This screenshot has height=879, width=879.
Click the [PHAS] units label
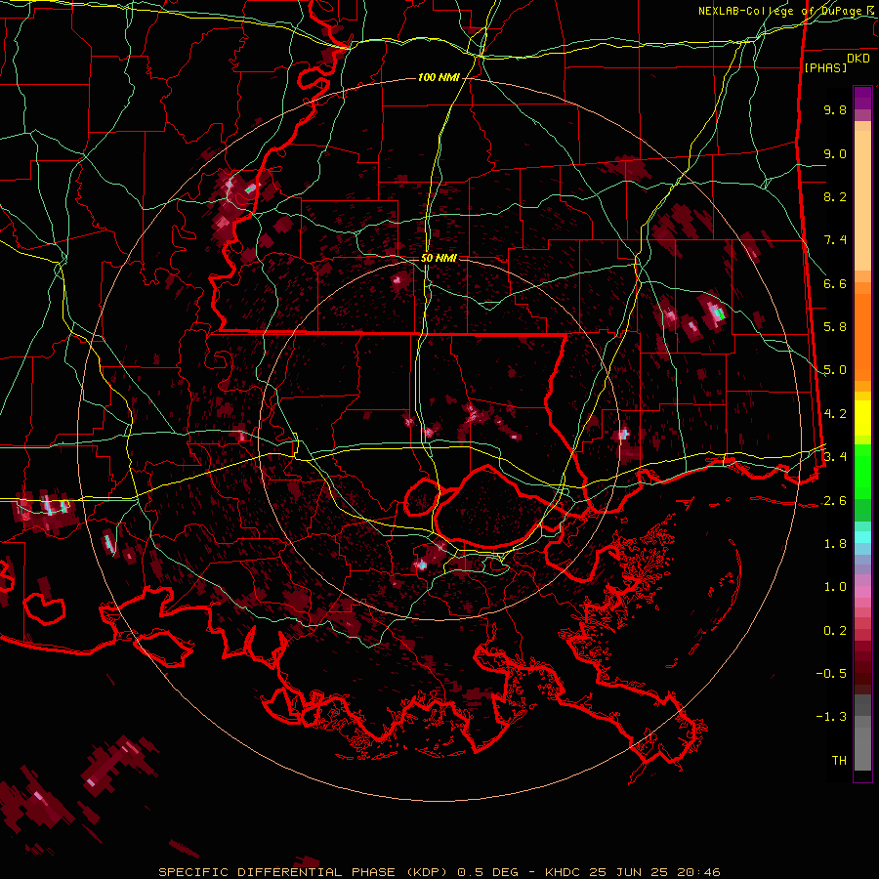click(x=825, y=67)
